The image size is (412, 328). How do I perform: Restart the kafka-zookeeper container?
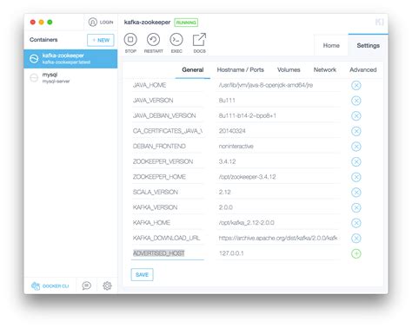153,40
